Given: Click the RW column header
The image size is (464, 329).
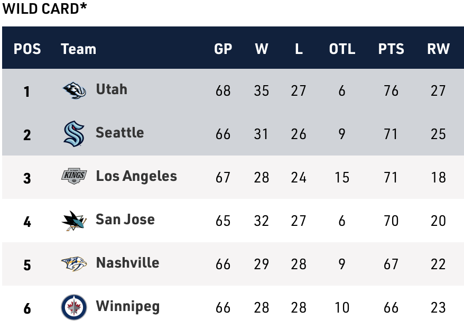Looking at the screenshot, I should click(x=438, y=49).
